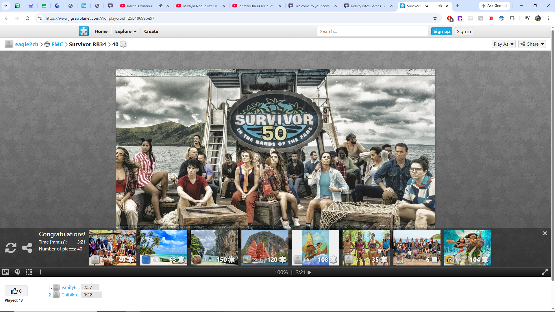View Chibikn... player profile
555x312 pixels.
click(71, 295)
